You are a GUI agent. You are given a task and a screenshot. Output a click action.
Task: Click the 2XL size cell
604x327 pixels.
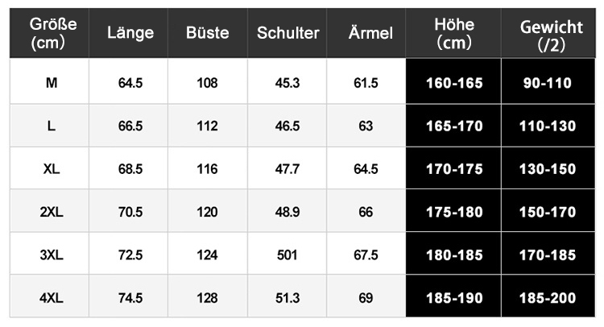pyautogui.click(x=52, y=212)
